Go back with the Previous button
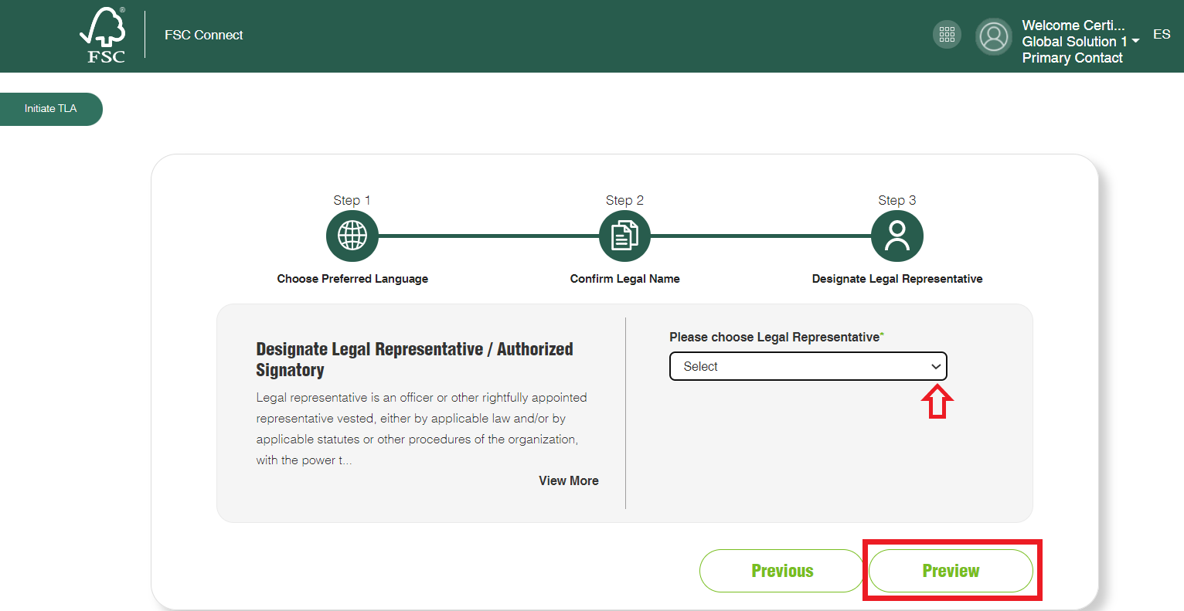This screenshot has width=1184, height=611. coord(781,571)
